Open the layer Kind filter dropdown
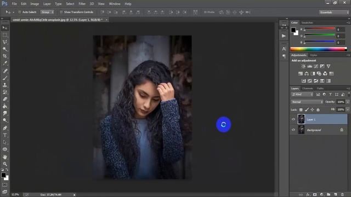 tap(302, 95)
